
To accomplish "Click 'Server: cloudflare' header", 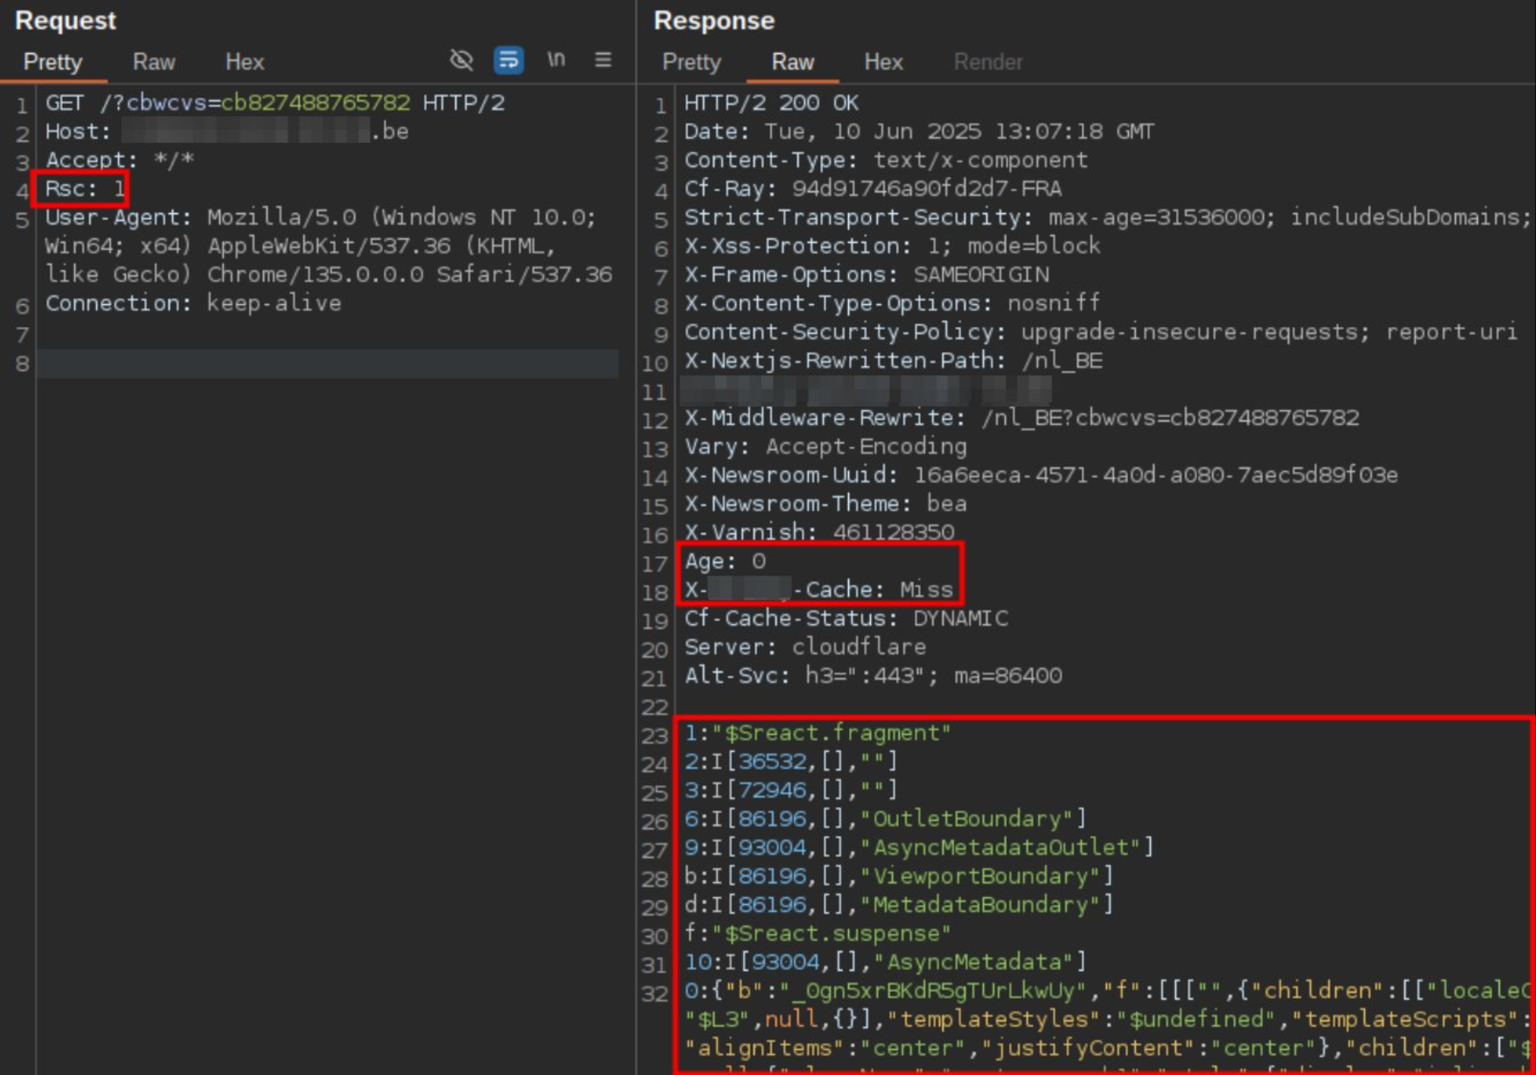I will (x=805, y=648).
